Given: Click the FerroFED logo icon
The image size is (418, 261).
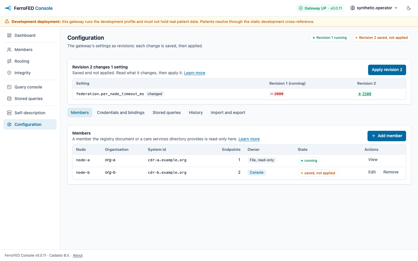Looking at the screenshot, I should point(8,8).
